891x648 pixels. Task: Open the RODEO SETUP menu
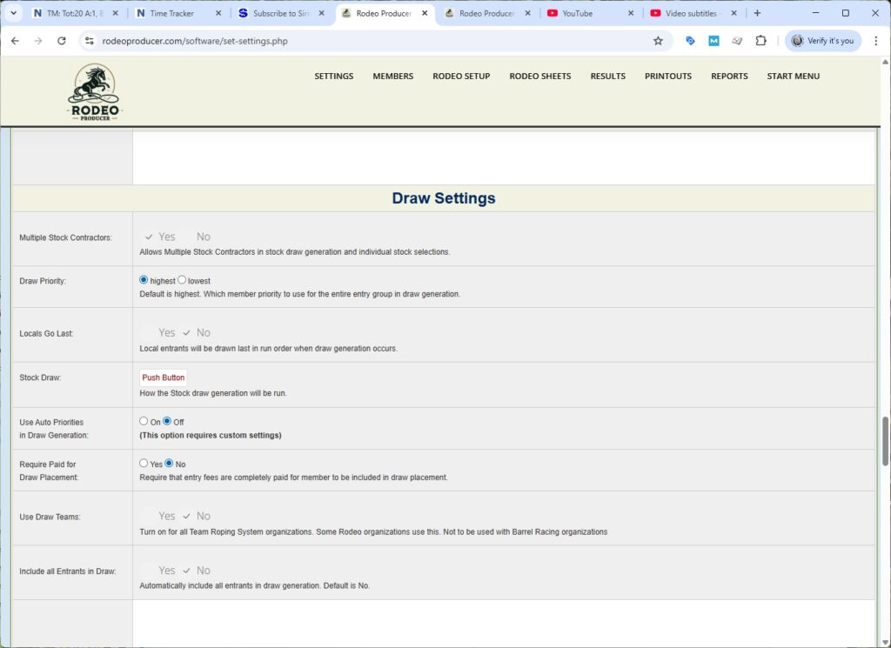coord(461,76)
